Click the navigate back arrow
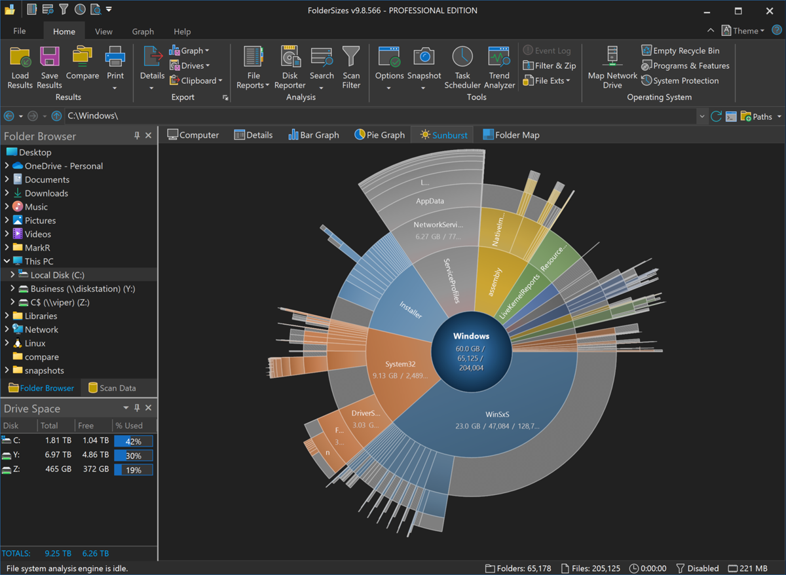The height and width of the screenshot is (575, 786). [9, 116]
